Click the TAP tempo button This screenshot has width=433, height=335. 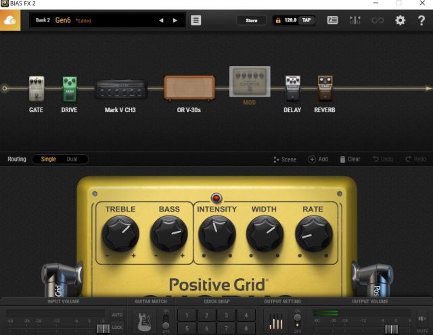tap(306, 20)
